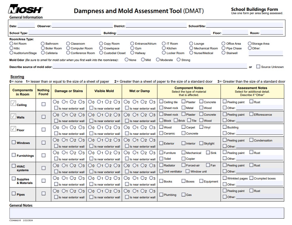
Task: Select Gym room type
Action: click(x=132, y=48)
